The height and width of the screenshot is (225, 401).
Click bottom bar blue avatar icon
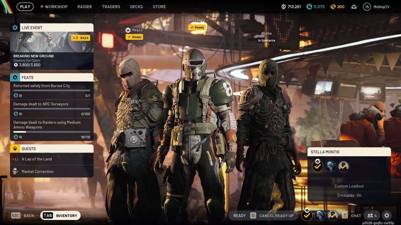click(x=320, y=215)
